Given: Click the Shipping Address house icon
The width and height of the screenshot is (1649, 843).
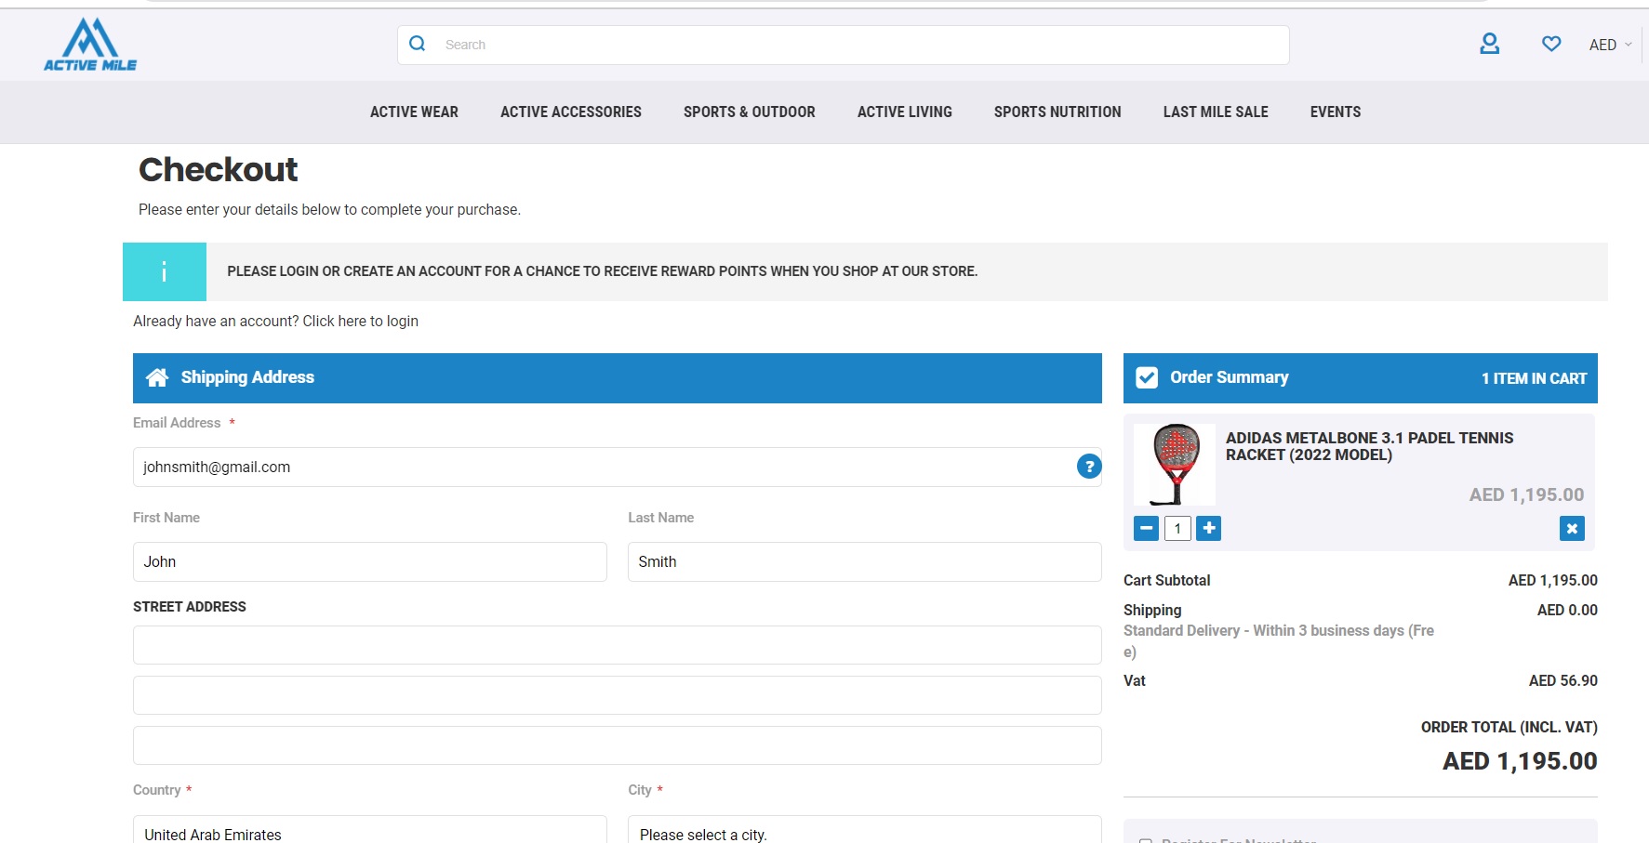Looking at the screenshot, I should (x=157, y=377).
